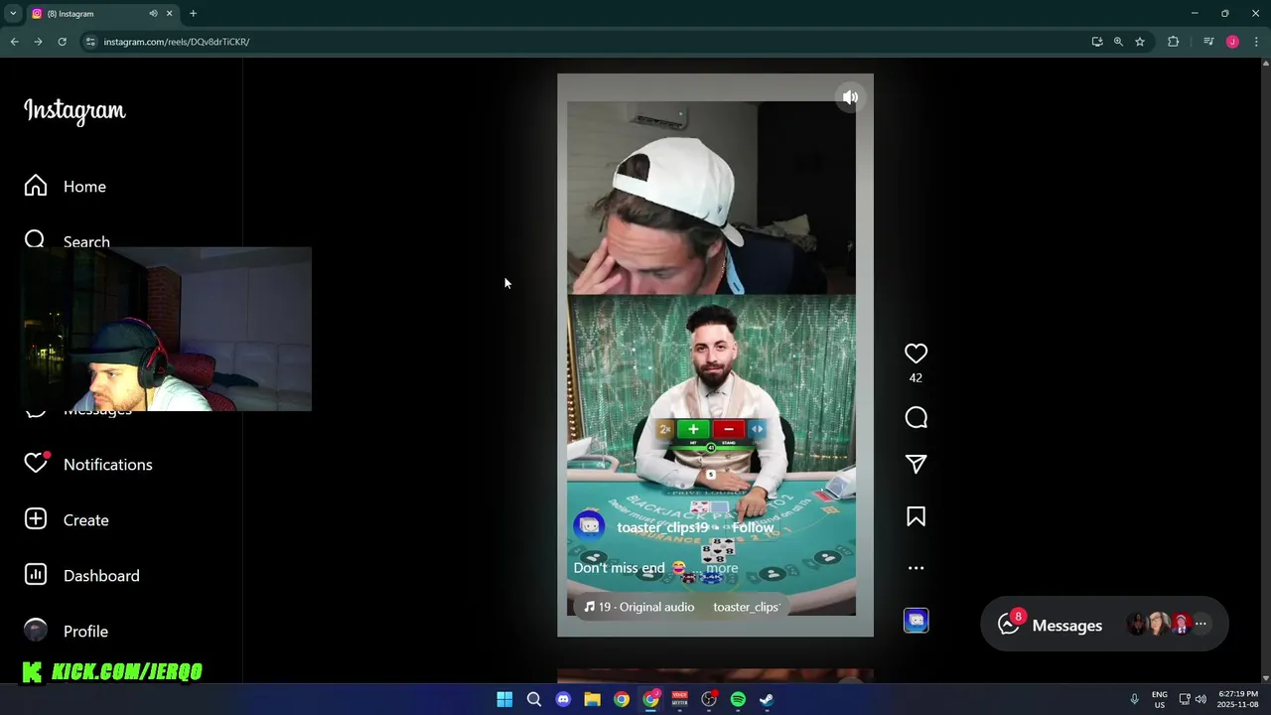Open a new browser tab

(x=193, y=14)
